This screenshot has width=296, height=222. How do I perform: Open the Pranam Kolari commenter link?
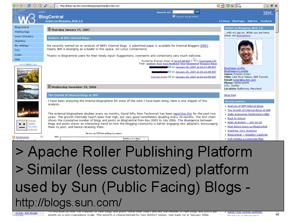coord(159,77)
